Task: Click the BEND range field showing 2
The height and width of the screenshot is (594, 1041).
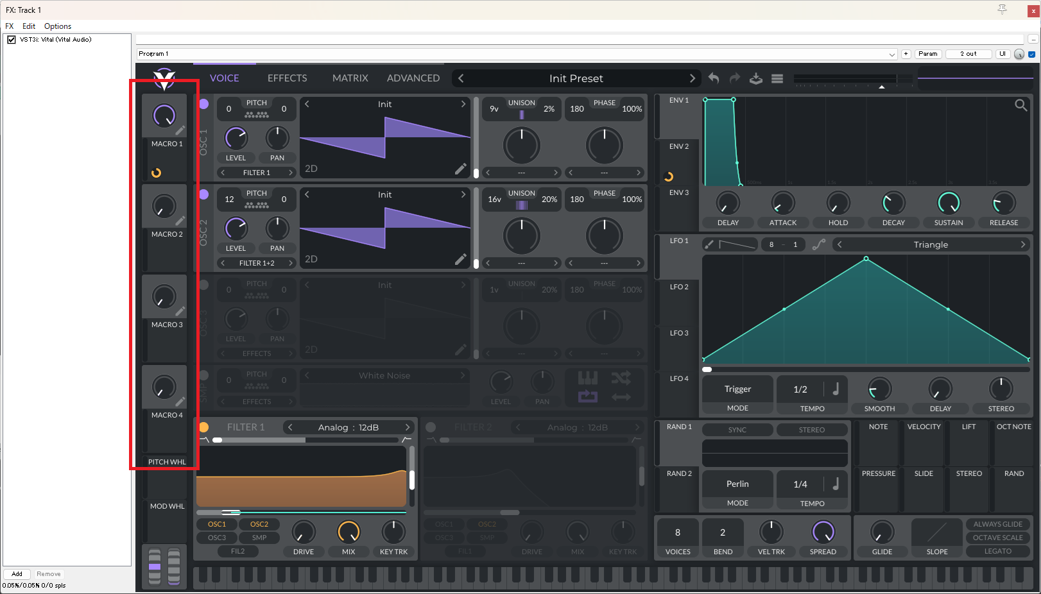Action: (723, 532)
